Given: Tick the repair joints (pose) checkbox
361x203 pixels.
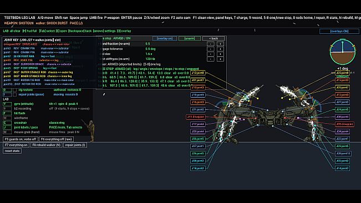Looking at the screenshot, I should [x=15, y=95].
